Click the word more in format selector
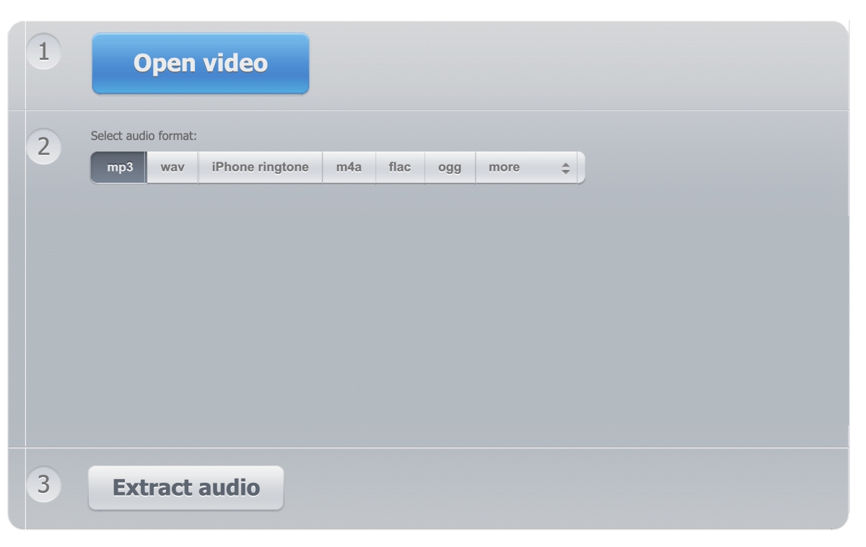Viewport: 866px width, 547px height. [504, 167]
